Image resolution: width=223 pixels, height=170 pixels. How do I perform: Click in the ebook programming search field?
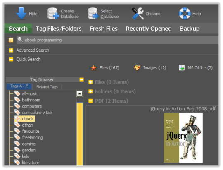click(x=117, y=40)
